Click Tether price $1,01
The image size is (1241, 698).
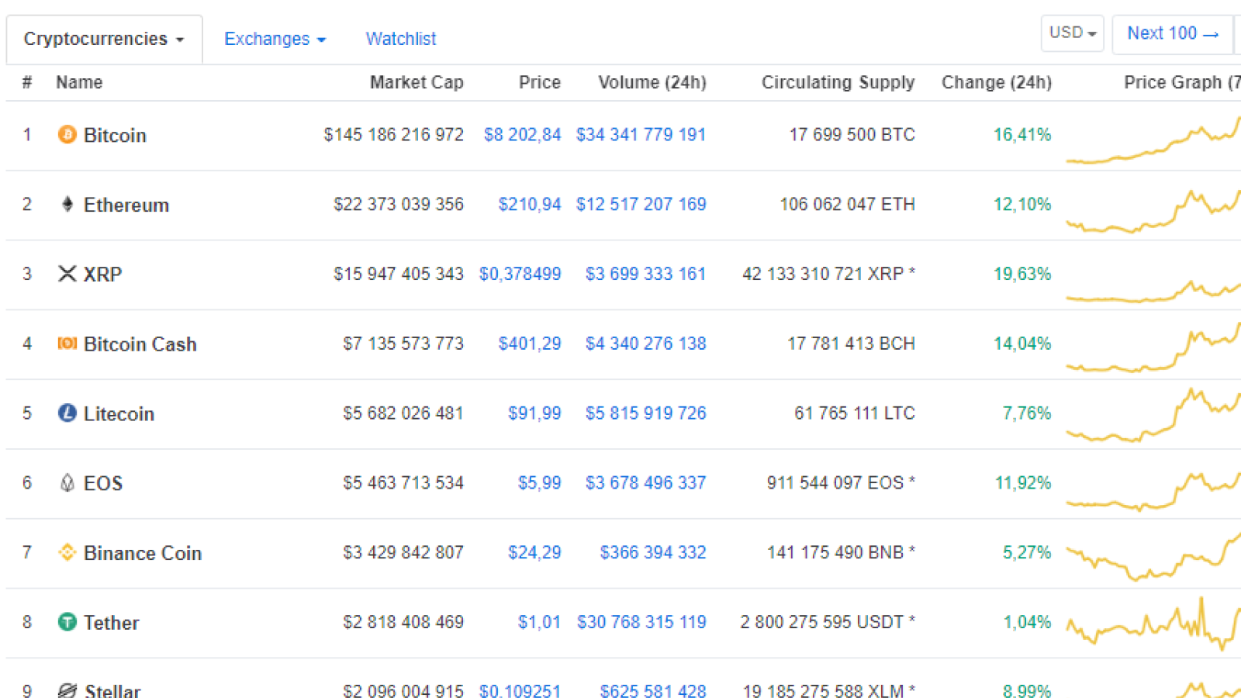[539, 622]
